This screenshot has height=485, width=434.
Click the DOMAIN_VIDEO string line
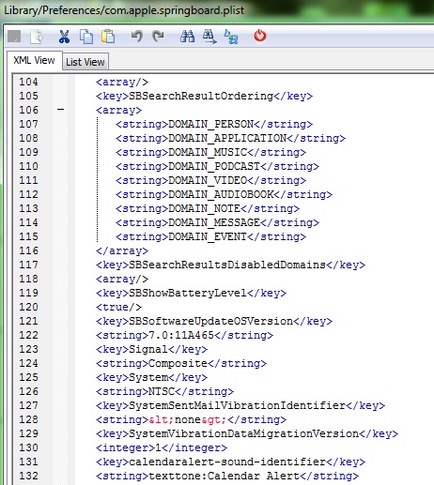[210, 180]
